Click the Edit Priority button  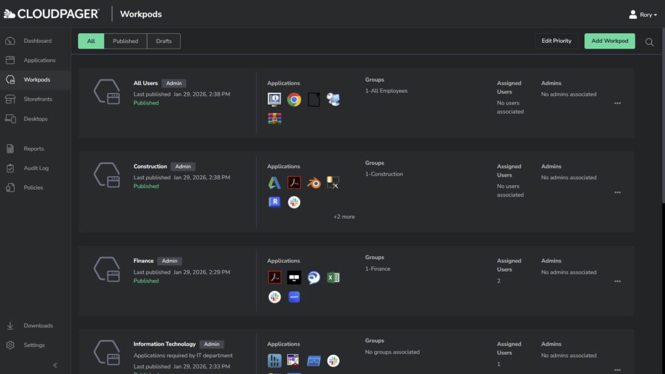pos(556,41)
